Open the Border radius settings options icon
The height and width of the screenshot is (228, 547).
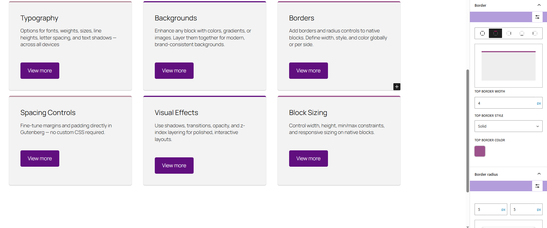[537, 186]
